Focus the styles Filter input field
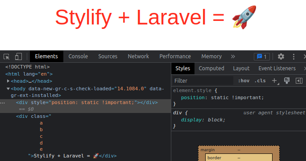 pyautogui.click(x=203, y=81)
